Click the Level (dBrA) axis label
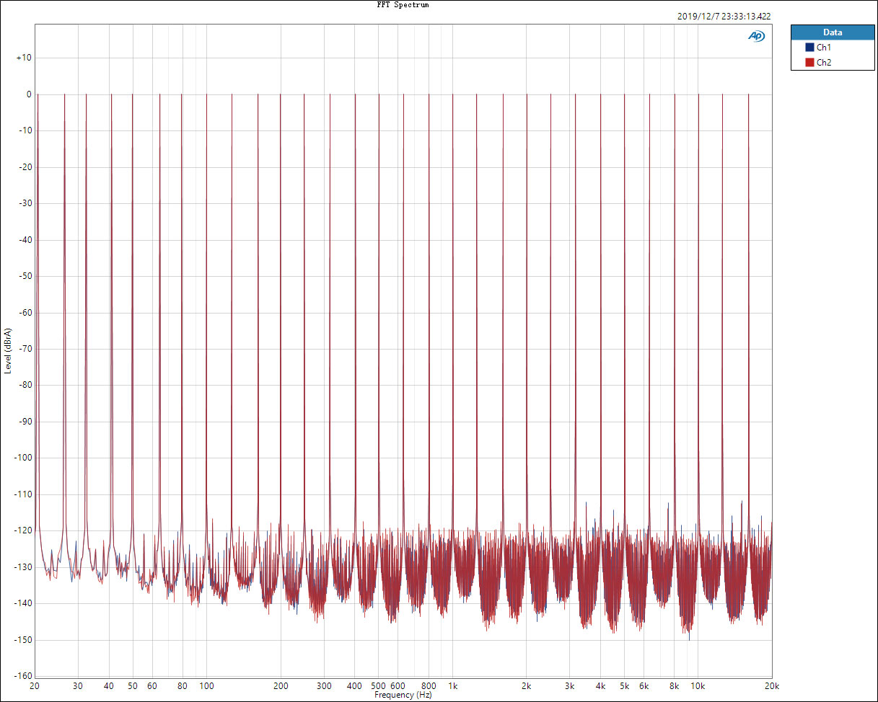The image size is (878, 702). pyautogui.click(x=8, y=350)
